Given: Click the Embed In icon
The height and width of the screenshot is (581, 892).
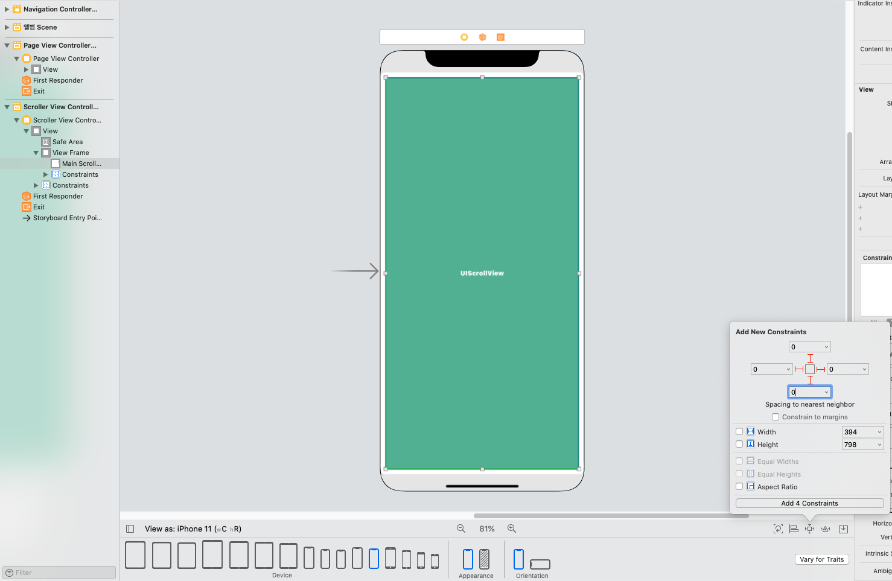Looking at the screenshot, I should pyautogui.click(x=844, y=529).
